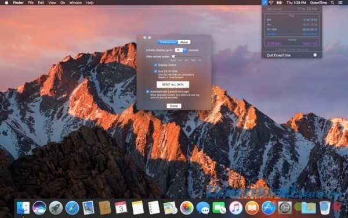Launch iTunes from the Dock
348x218 pixels.
click(x=235, y=208)
